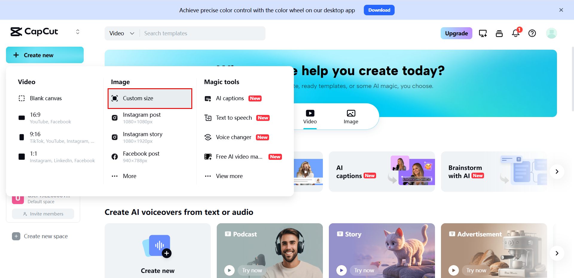Click Create new space
Viewport: 574px width, 278px height.
(40, 236)
